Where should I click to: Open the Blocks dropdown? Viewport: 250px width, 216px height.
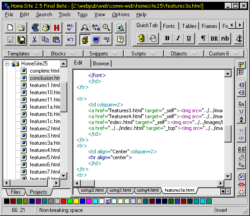pyautogui.click(x=64, y=54)
